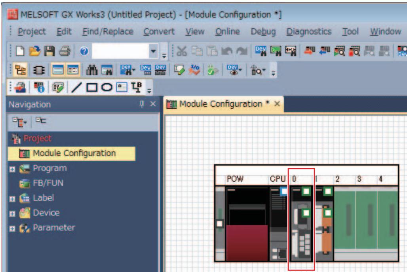
Task: Expand the Device tree node
Action: [x=12, y=214]
